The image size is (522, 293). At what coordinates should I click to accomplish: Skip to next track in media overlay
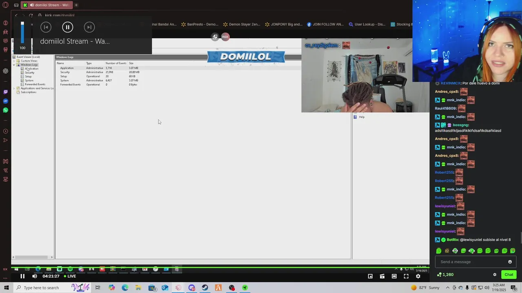pyautogui.click(x=89, y=27)
